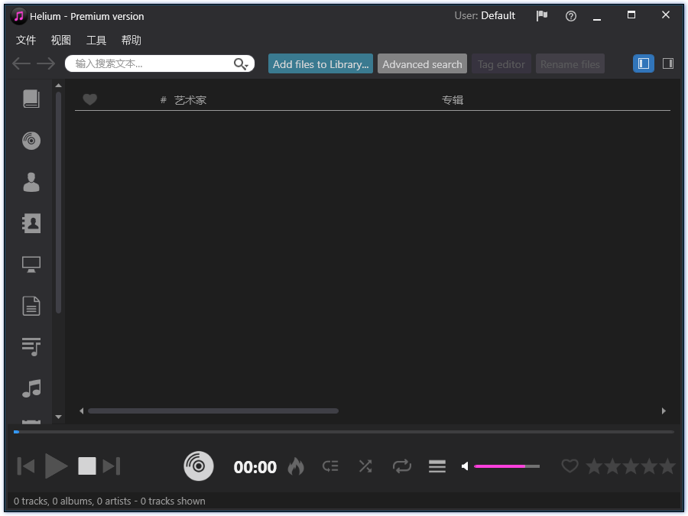This screenshot has height=516, width=688.
Task: Open the help question mark icon
Action: click(570, 15)
